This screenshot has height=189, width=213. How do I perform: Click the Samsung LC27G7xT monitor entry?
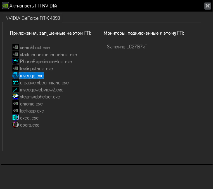[x=127, y=47]
